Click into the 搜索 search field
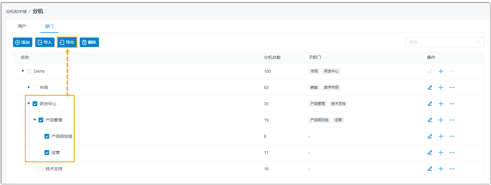Screen dimensions: 491x185 coord(445,42)
